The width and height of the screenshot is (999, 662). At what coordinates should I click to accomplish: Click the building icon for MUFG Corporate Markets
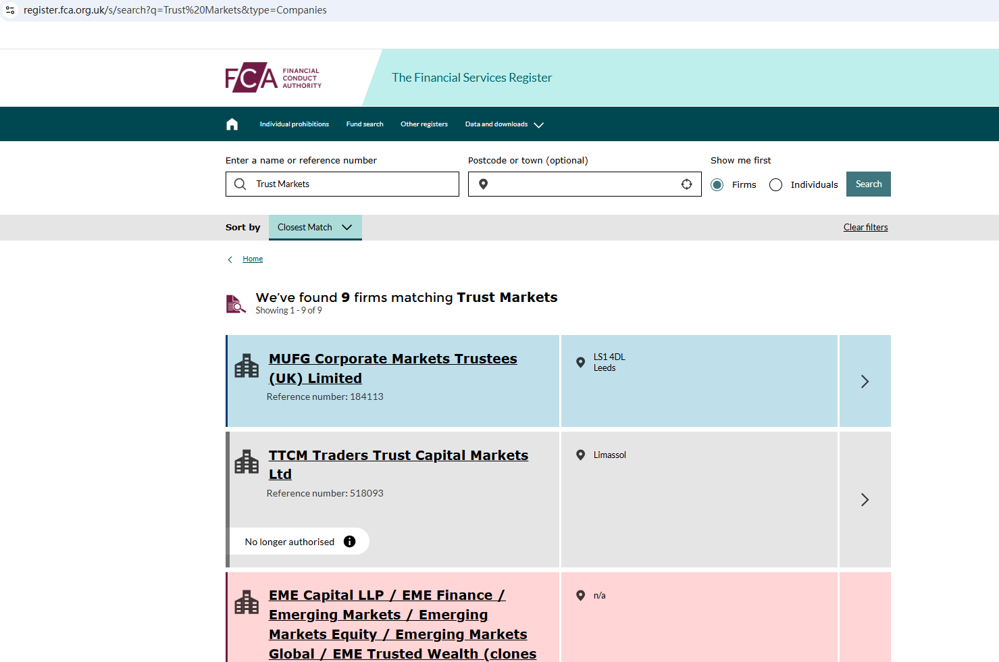pyautogui.click(x=247, y=365)
